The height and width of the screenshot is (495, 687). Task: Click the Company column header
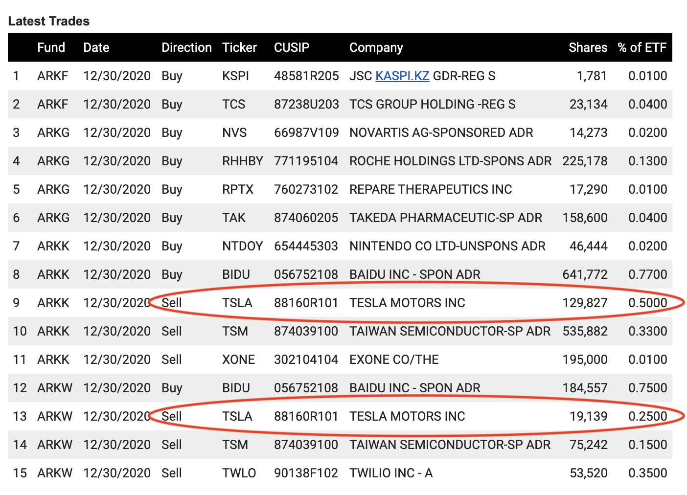[376, 47]
